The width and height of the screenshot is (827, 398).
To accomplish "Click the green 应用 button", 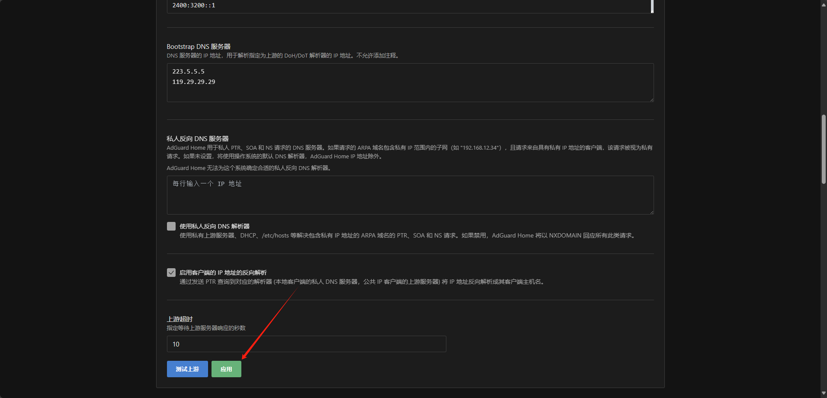I will (x=226, y=369).
